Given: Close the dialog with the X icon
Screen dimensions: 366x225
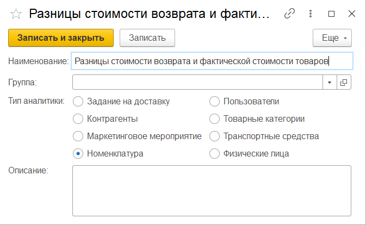Looking at the screenshot, I should tap(351, 14).
